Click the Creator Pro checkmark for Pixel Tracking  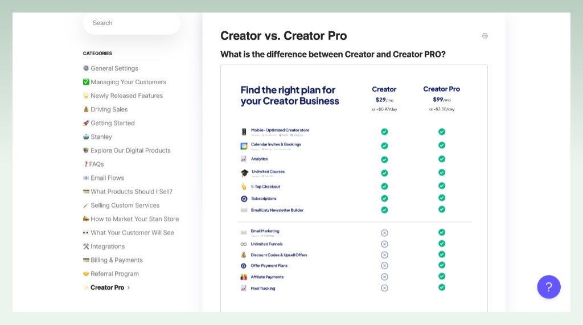(442, 287)
